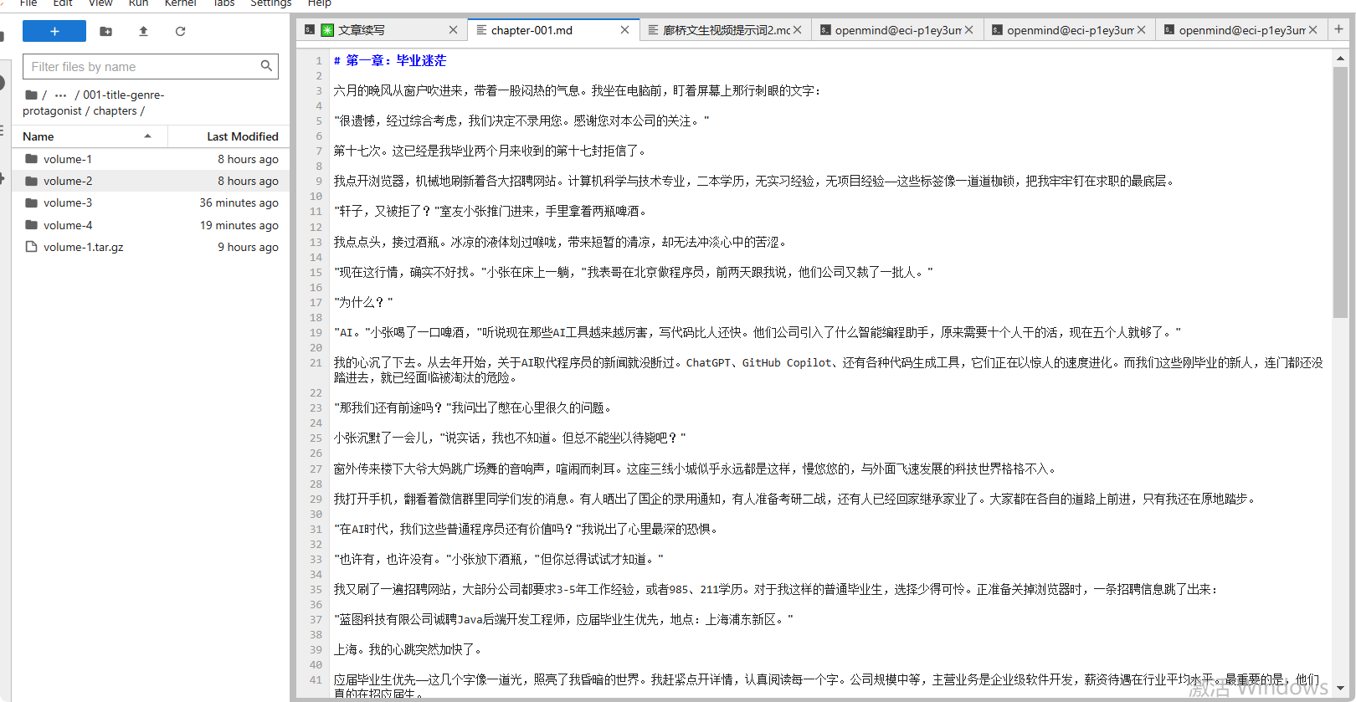
Task: Click the editor vertical scrollbar thumb
Action: [1340, 192]
